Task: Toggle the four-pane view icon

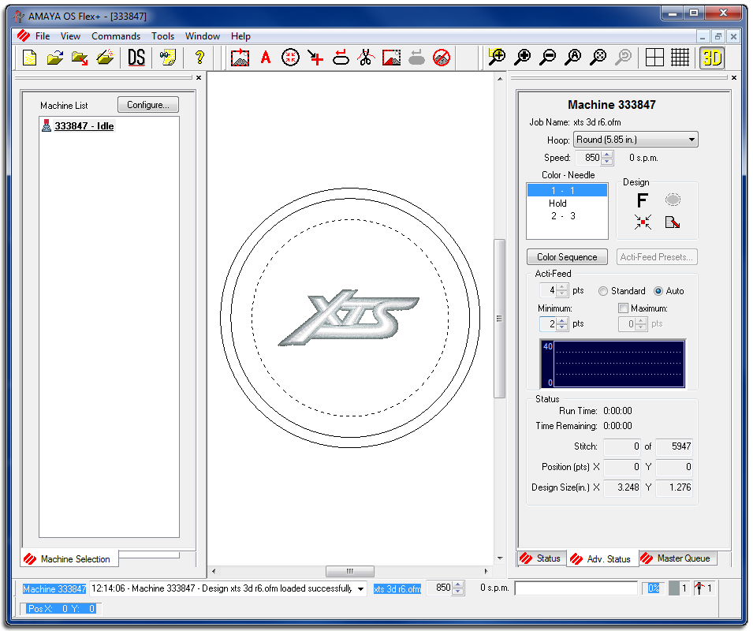Action: click(654, 58)
